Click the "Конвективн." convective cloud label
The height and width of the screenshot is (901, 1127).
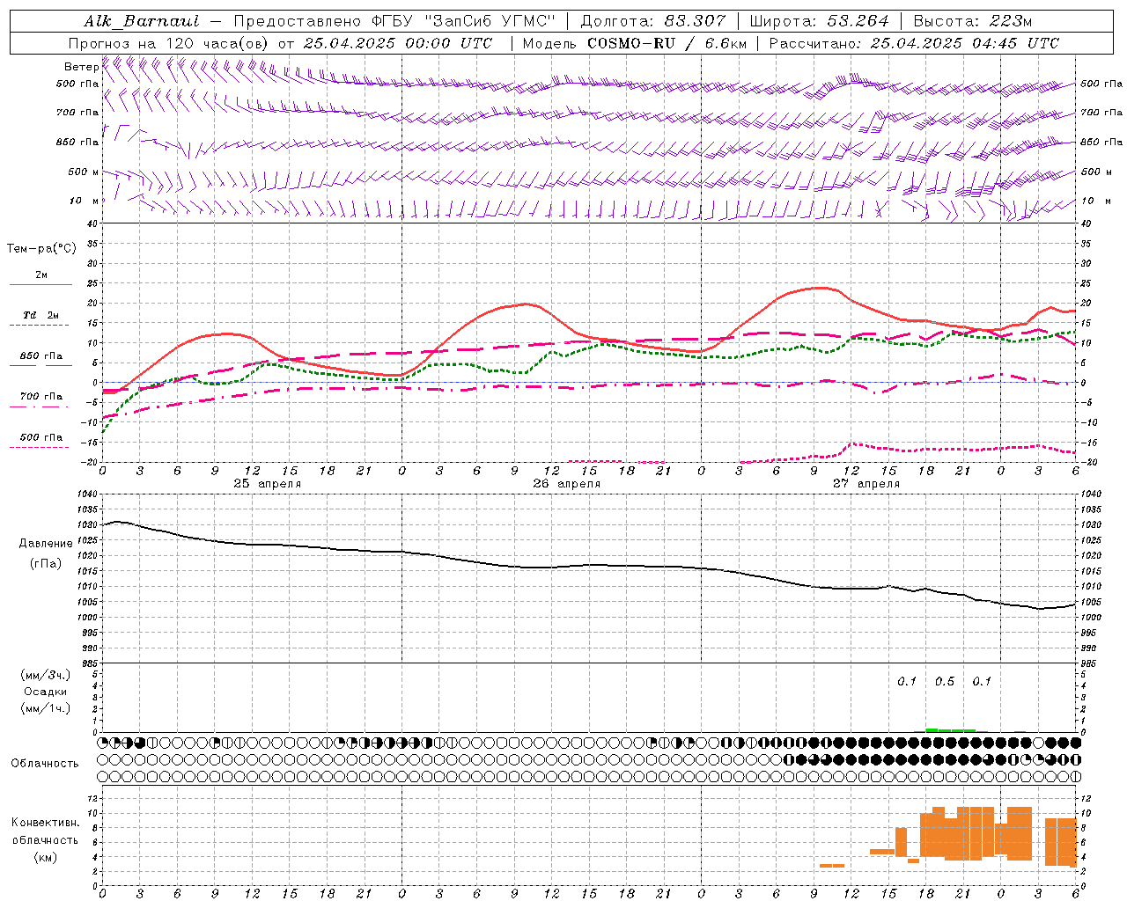click(x=45, y=823)
